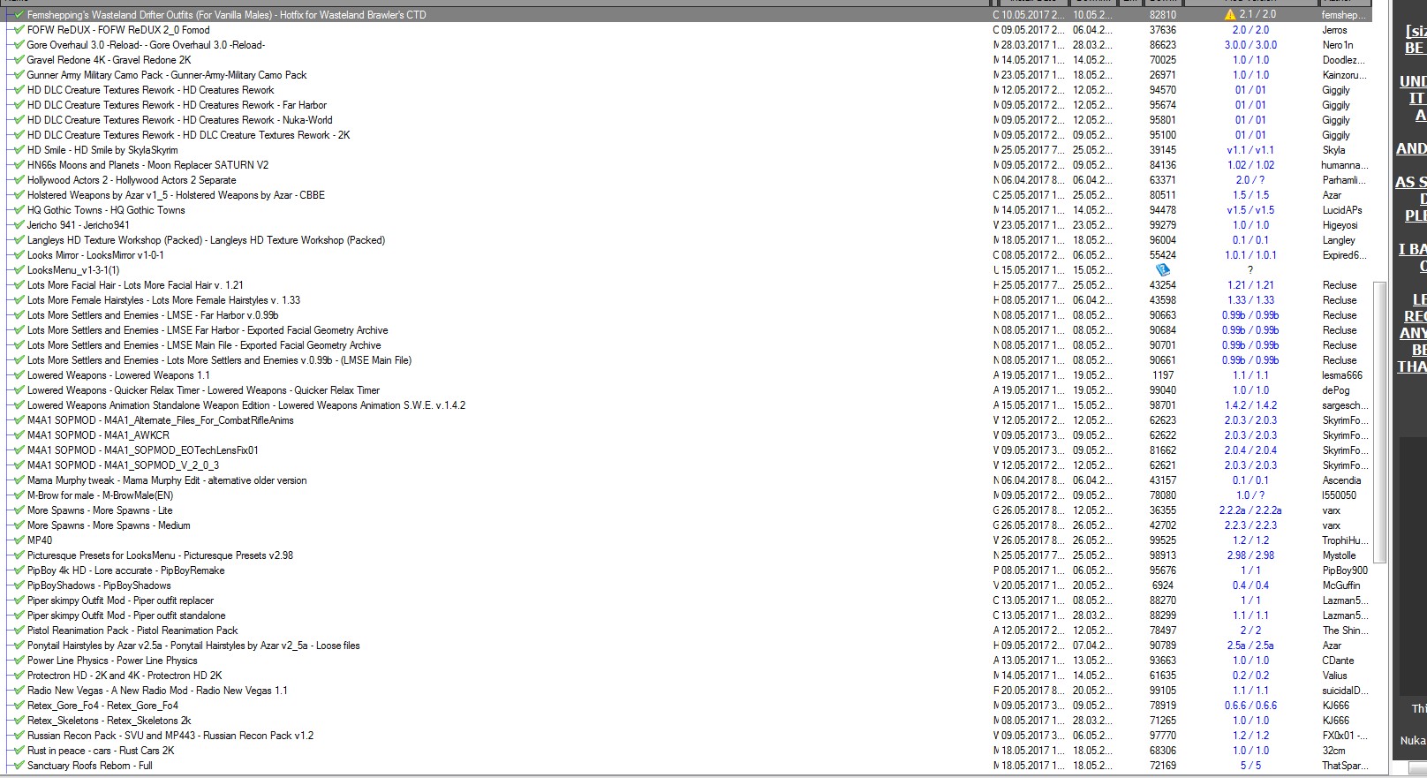Viewport: 1427px width, 778px height.
Task: Select Gunner Army Military Camo Pack mod name
Action: (167, 75)
